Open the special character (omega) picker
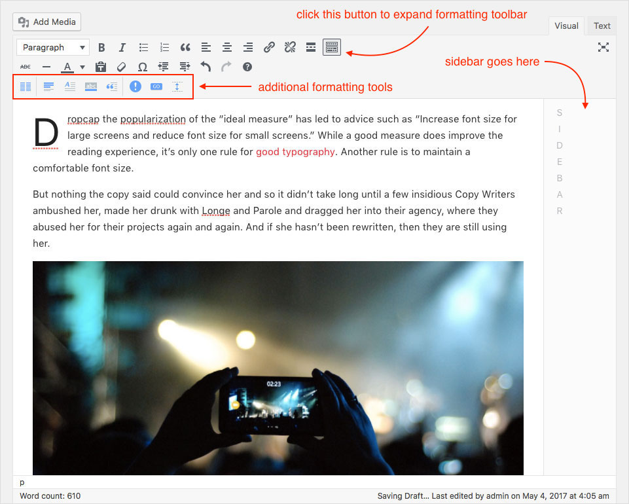The image size is (629, 504). [142, 67]
